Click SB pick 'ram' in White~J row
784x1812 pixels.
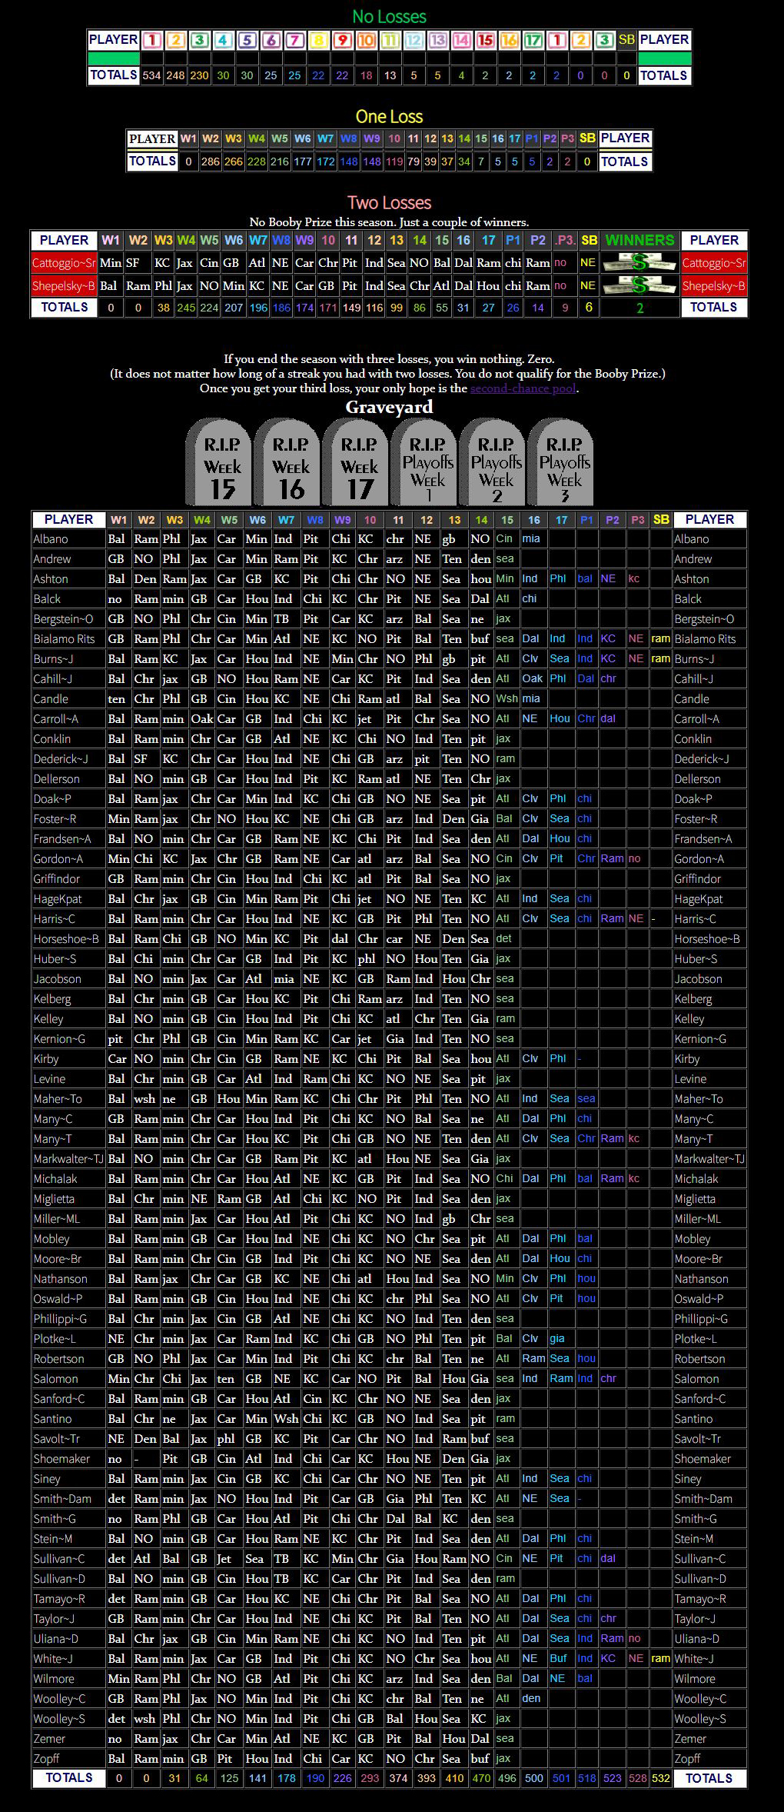click(660, 1659)
